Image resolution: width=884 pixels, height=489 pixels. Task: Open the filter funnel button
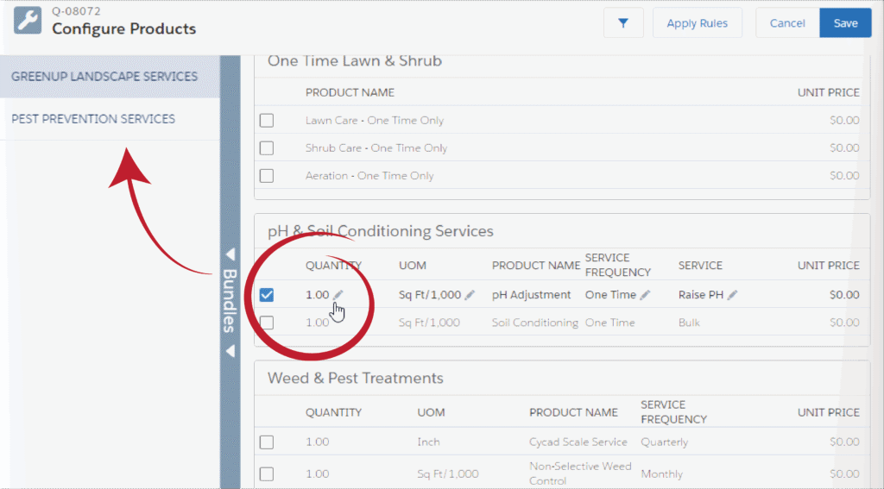click(623, 23)
